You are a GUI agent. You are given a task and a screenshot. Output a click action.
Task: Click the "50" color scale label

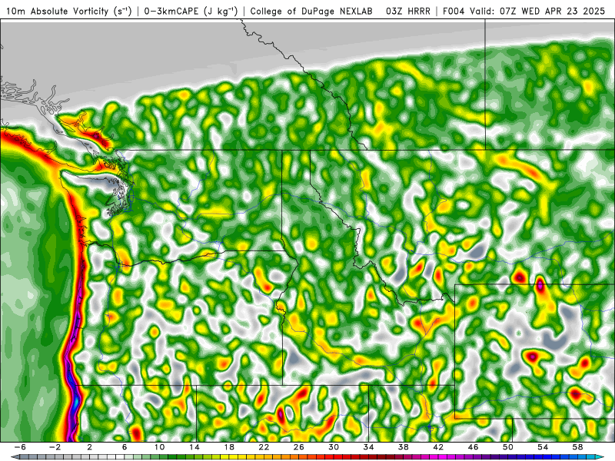click(x=508, y=447)
